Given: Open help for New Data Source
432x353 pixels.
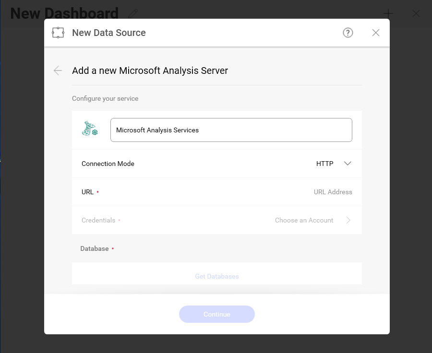Looking at the screenshot, I should click(348, 33).
